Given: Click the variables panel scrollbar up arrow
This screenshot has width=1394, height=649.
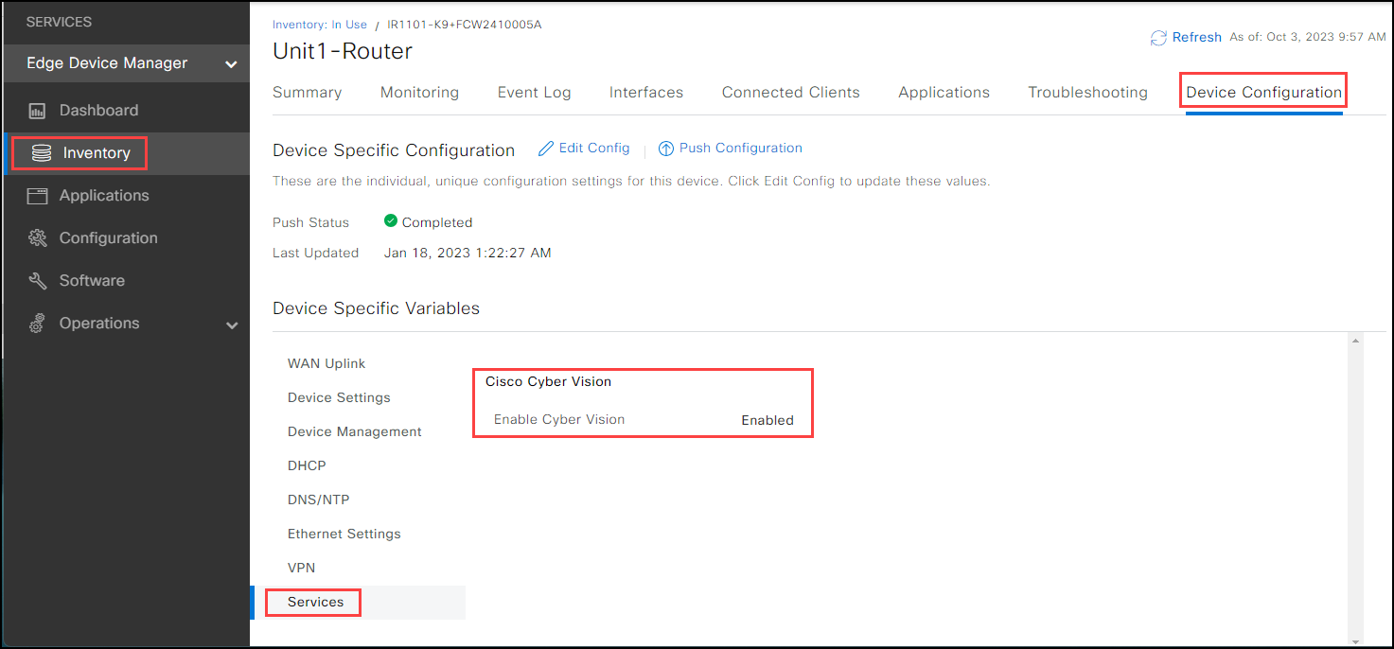Looking at the screenshot, I should 1355,342.
